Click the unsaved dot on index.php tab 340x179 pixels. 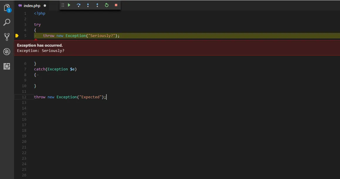tap(45, 6)
